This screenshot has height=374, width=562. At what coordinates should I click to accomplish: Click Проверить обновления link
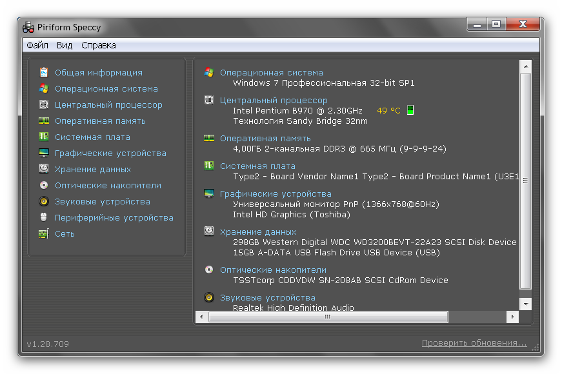(474, 343)
